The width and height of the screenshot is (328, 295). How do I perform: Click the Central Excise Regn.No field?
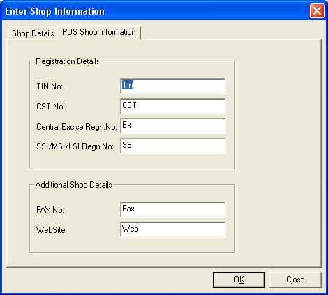click(173, 126)
